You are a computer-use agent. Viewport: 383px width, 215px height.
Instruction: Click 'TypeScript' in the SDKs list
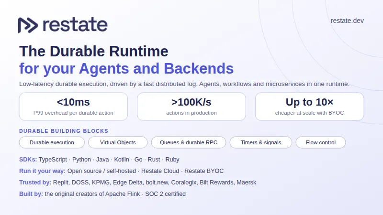click(53, 160)
